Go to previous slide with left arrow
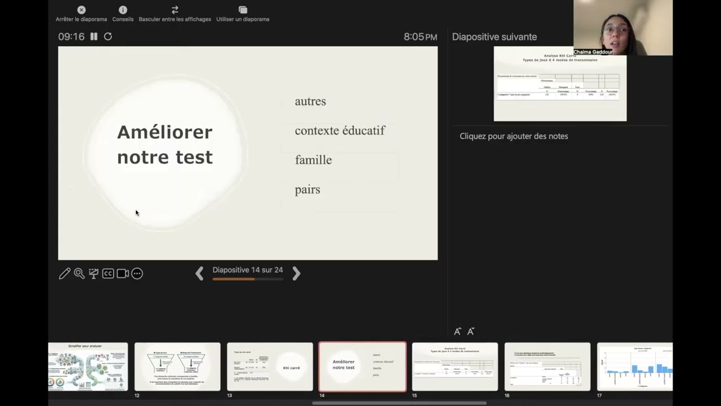Image resolution: width=721 pixels, height=406 pixels. 199,273
